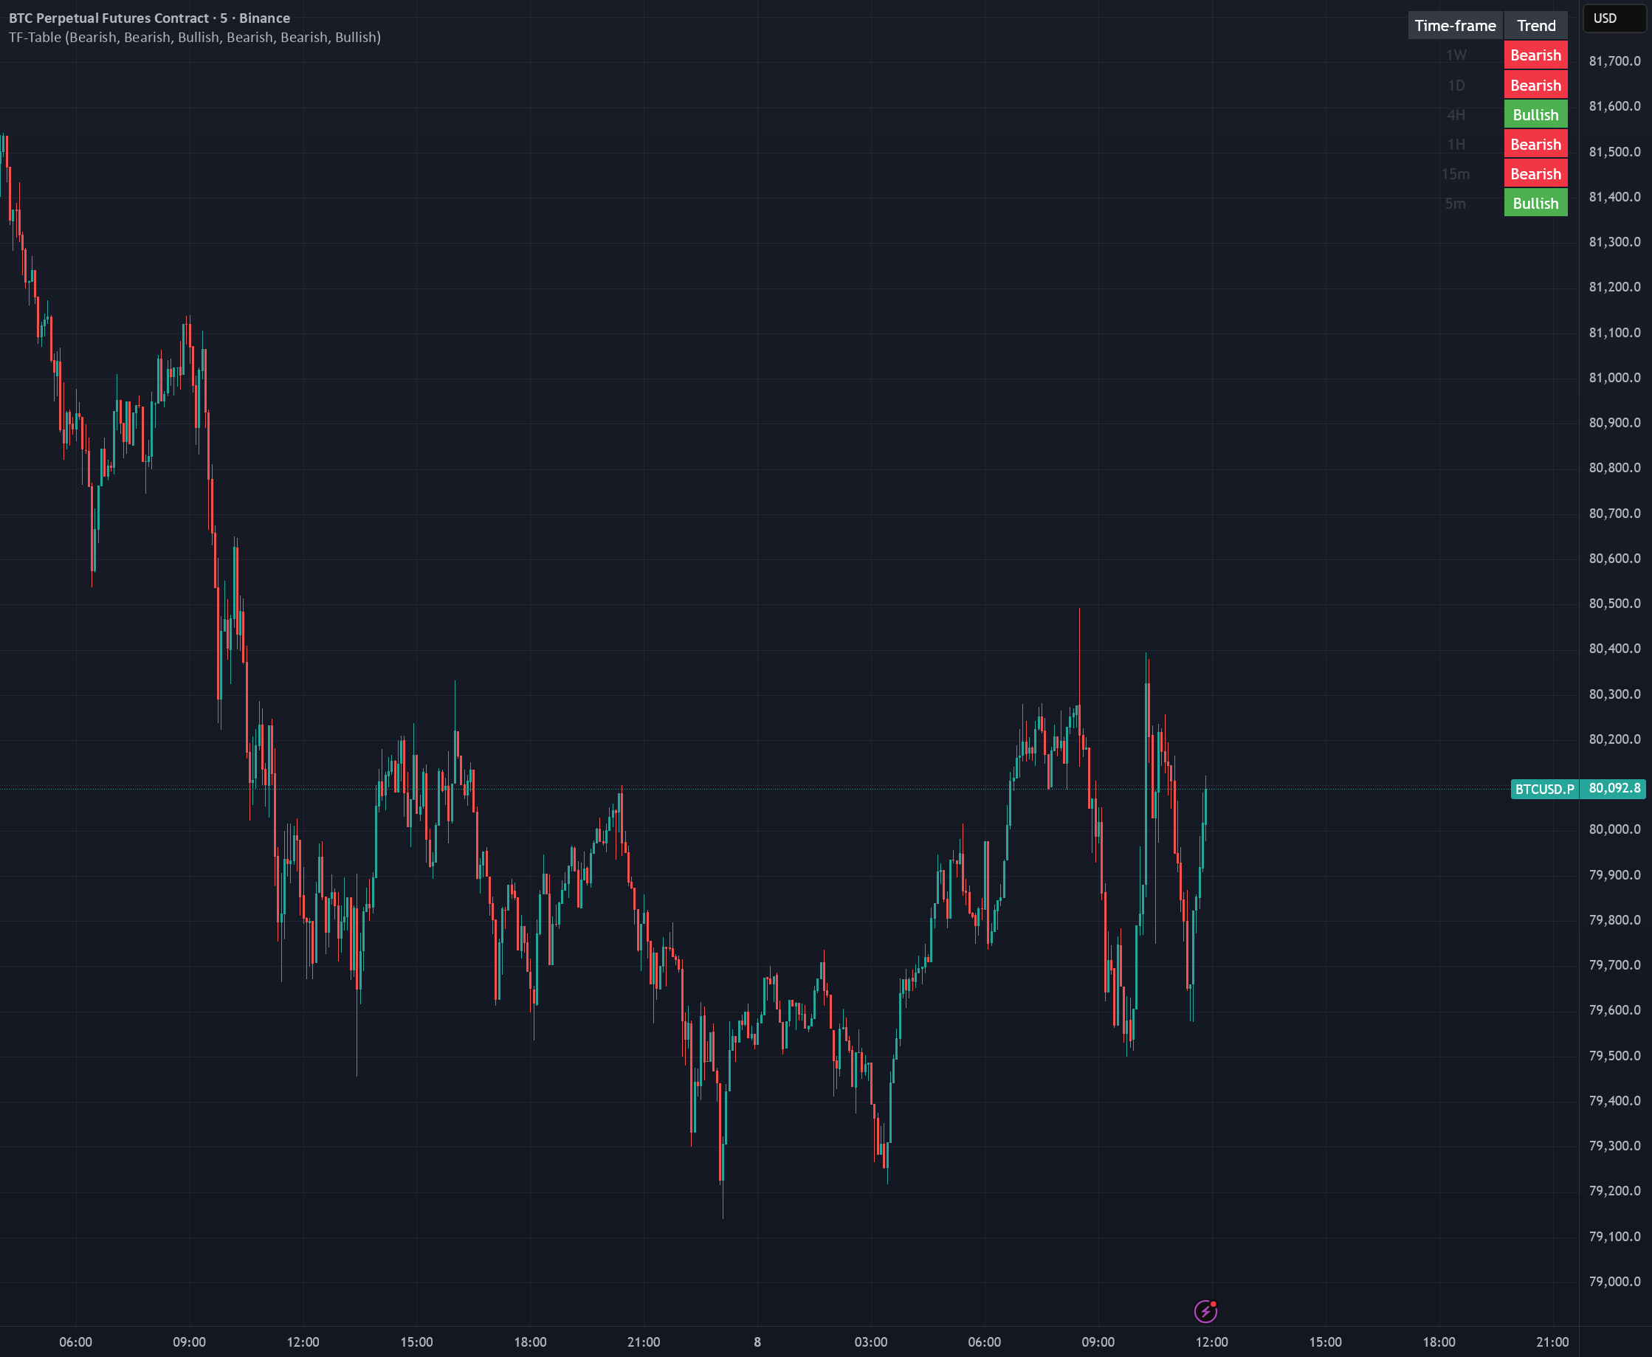Image resolution: width=1652 pixels, height=1357 pixels.
Task: Click the 21:00 label at the right end of the time axis
Action: click(x=1552, y=1342)
